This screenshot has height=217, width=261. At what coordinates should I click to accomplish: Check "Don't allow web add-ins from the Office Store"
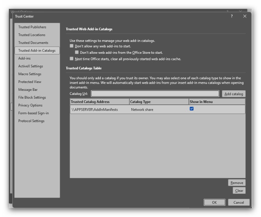coord(77,52)
